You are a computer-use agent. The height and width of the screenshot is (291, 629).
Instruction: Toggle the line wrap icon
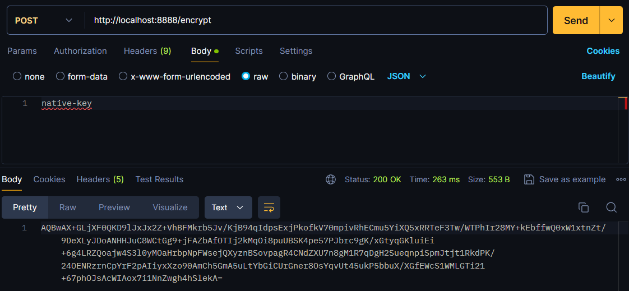pyautogui.click(x=269, y=207)
